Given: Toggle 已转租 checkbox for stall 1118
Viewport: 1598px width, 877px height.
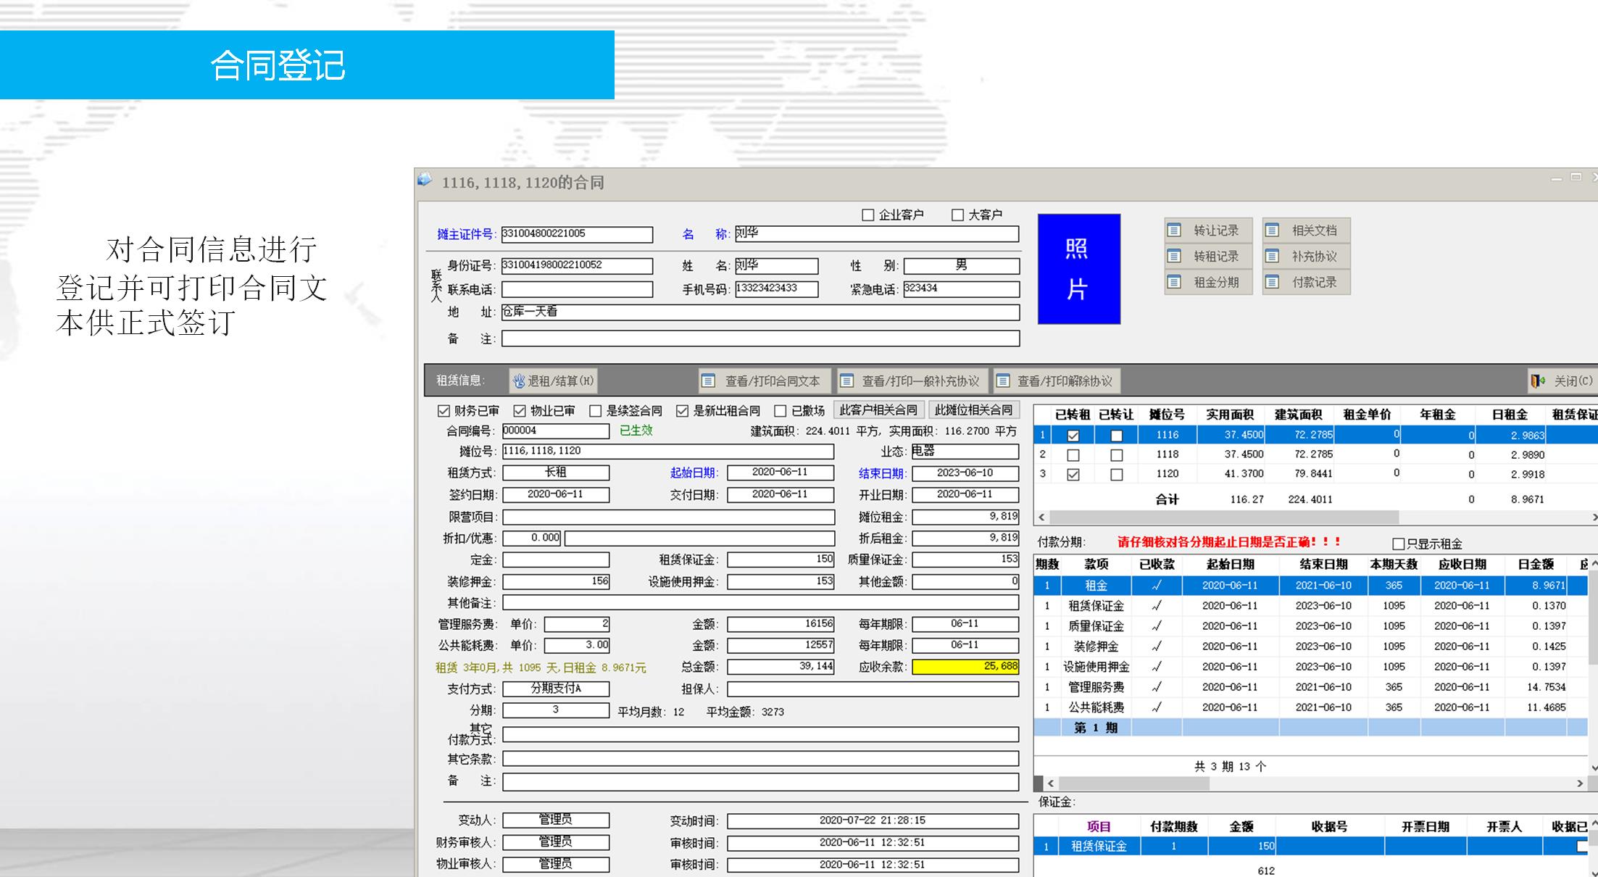Looking at the screenshot, I should (x=1073, y=455).
